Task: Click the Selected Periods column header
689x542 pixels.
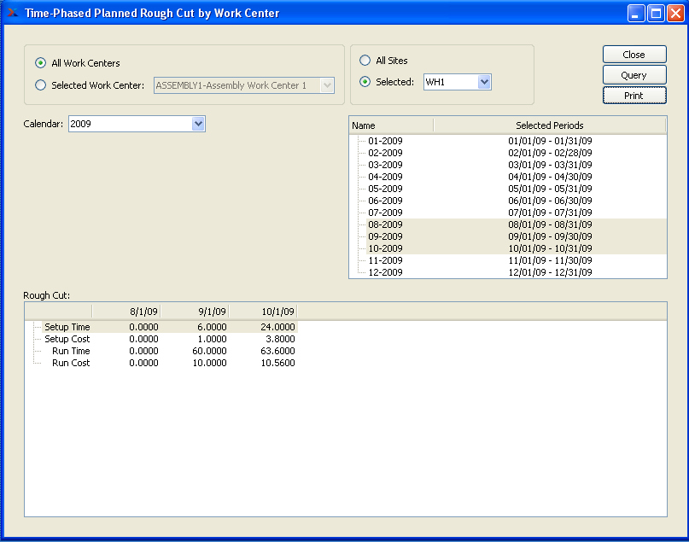Action: point(549,125)
